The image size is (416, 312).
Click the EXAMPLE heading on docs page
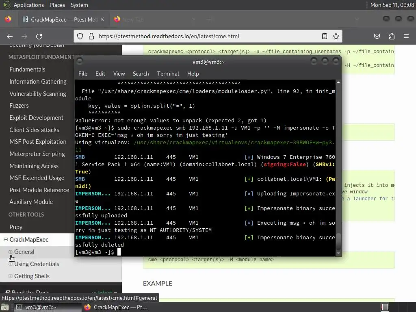point(158,283)
